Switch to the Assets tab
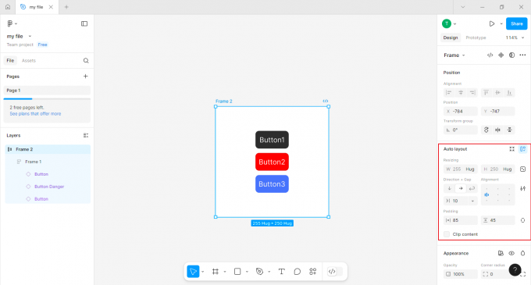 (x=29, y=61)
